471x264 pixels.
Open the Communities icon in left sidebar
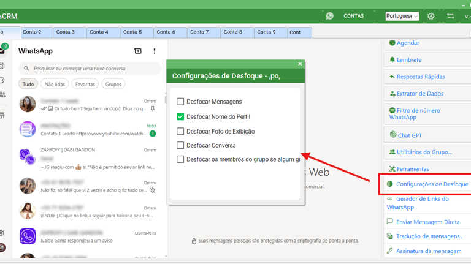[x=2, y=94]
